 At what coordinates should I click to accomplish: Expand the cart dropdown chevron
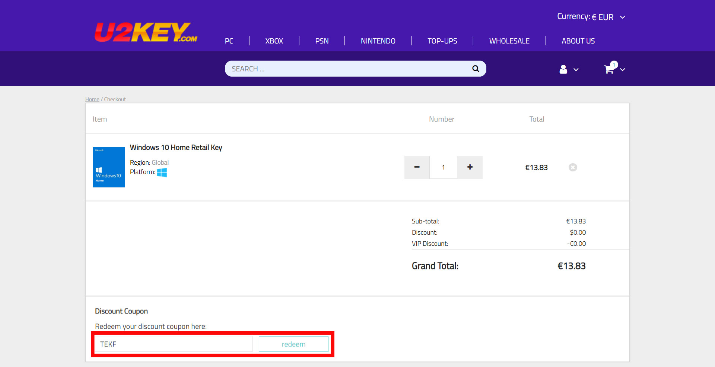pyautogui.click(x=623, y=70)
